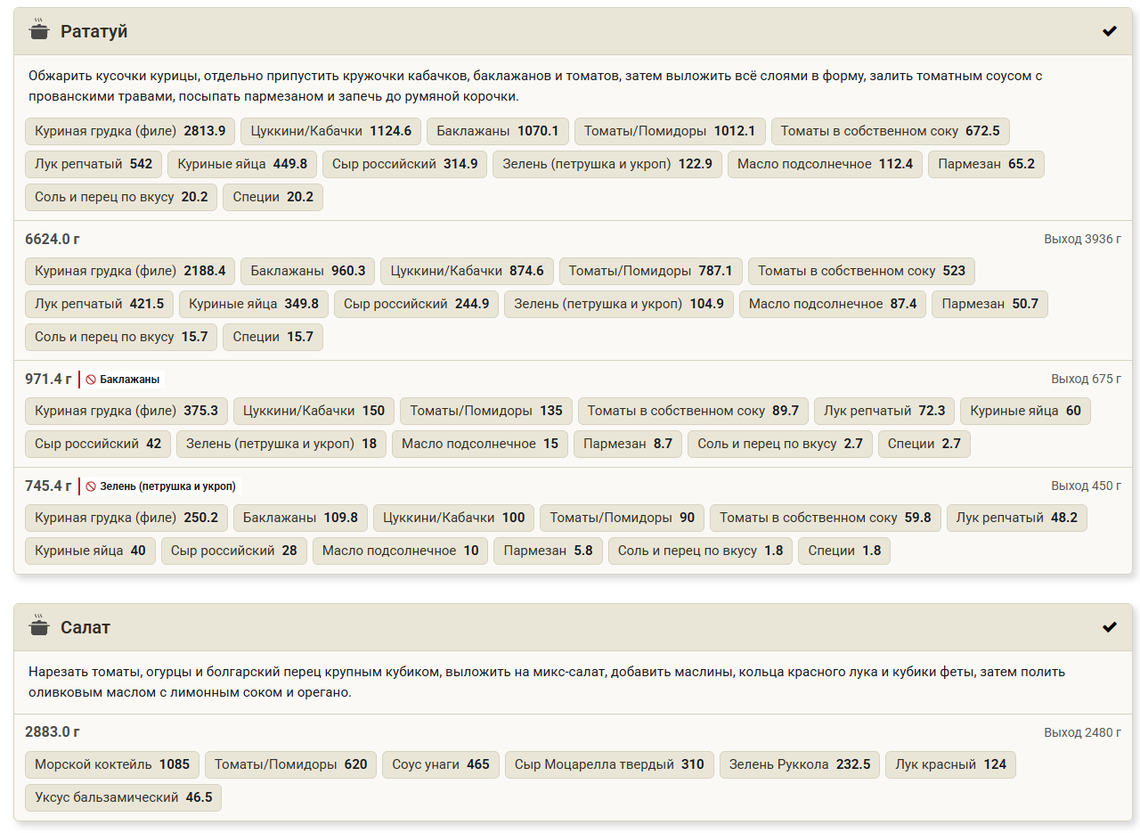The image size is (1140, 833).
Task: Collapse the Рататуй recipe header
Action: point(573,31)
